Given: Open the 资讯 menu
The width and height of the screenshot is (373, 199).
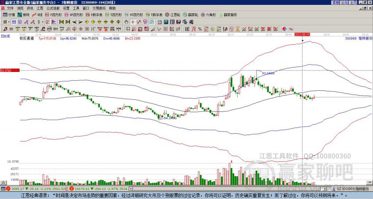Looking at the screenshot, I should click(30, 8).
